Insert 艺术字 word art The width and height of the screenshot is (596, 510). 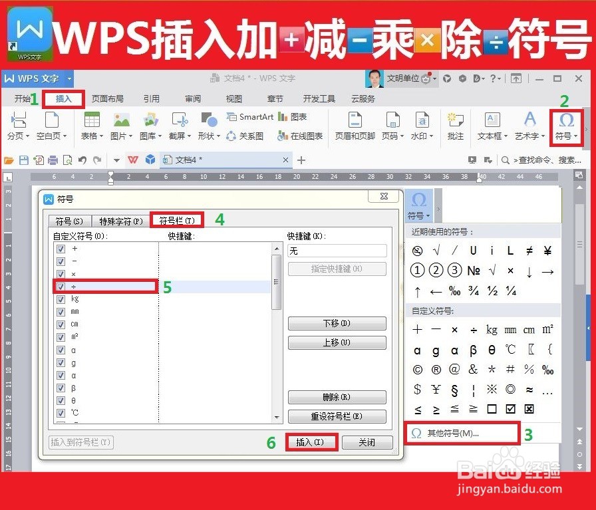(530, 126)
